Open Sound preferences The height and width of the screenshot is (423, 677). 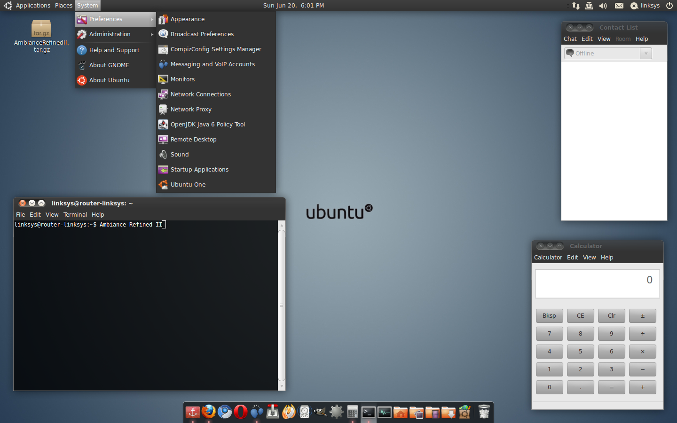coord(216,155)
